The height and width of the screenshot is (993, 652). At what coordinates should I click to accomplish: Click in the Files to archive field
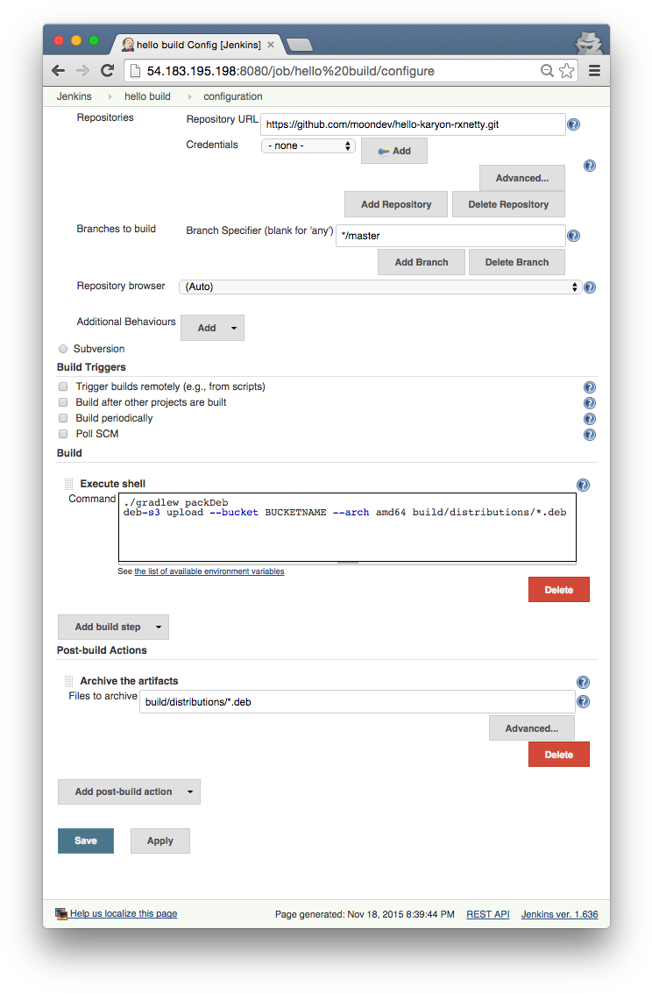[x=357, y=702]
